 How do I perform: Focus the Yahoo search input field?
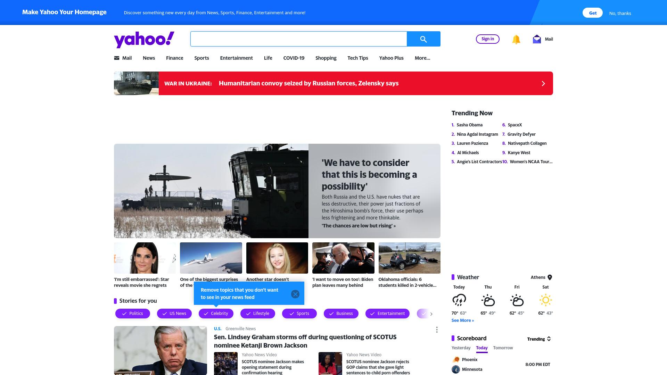(x=298, y=39)
